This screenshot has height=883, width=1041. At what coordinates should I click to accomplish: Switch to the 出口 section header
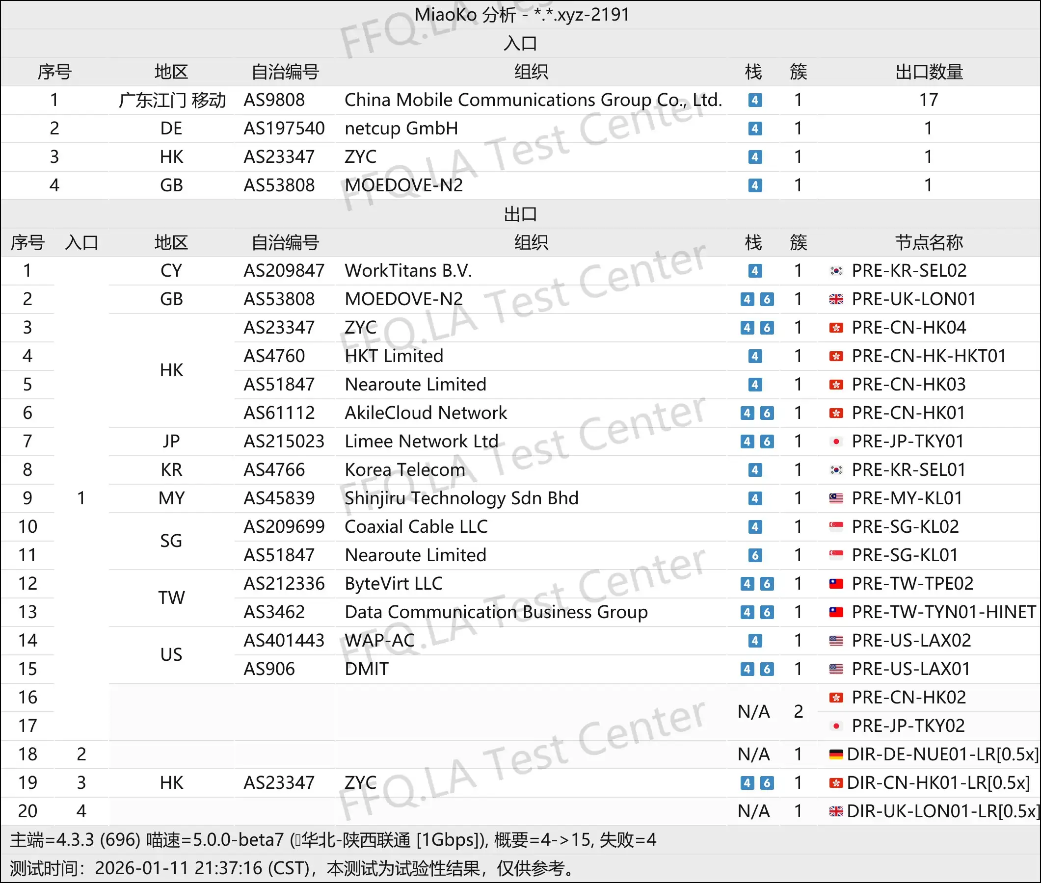(520, 214)
